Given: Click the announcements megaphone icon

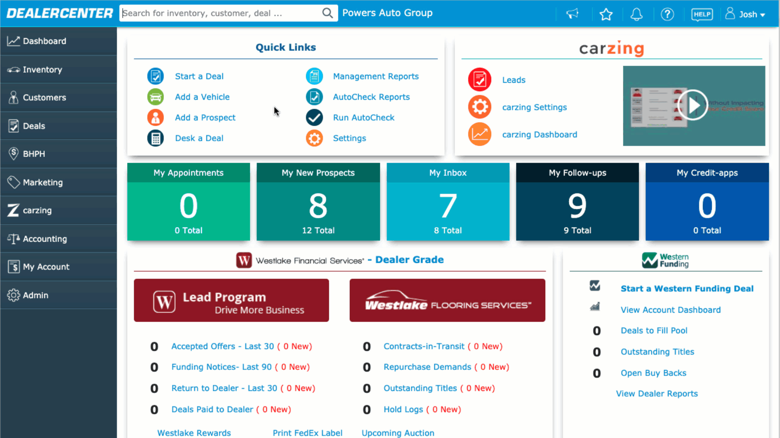Looking at the screenshot, I should click(x=572, y=14).
